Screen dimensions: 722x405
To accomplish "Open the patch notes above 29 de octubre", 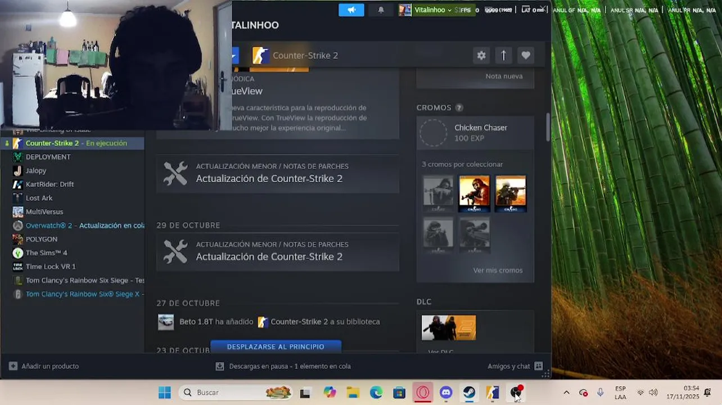I will [278, 174].
